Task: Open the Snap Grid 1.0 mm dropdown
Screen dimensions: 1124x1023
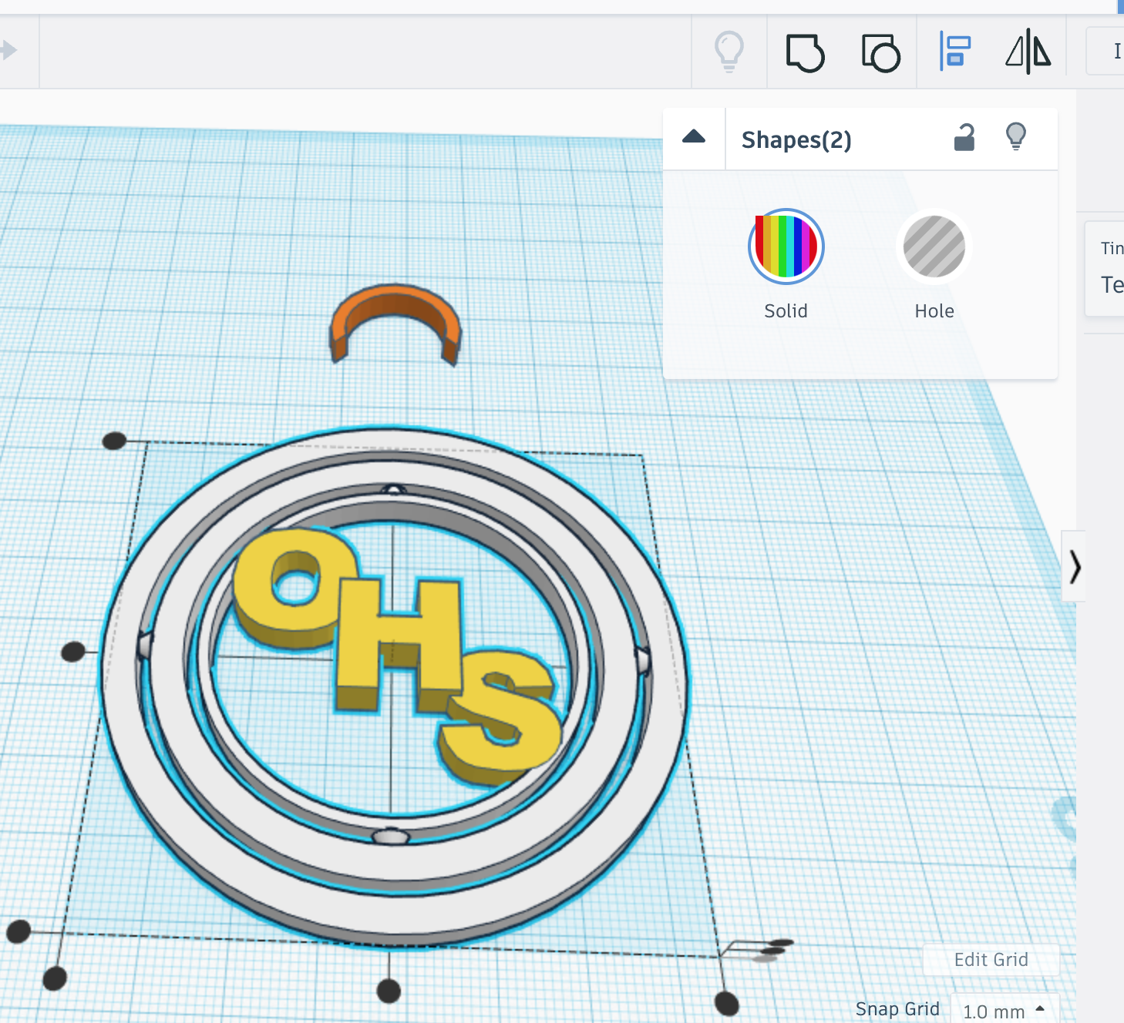Action: click(1005, 1011)
